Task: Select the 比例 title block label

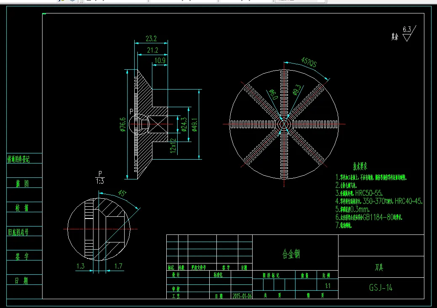Action: click(x=326, y=276)
